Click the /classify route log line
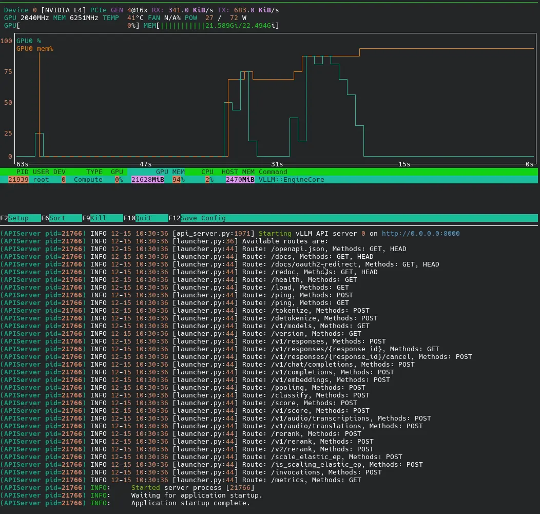This screenshot has height=514, width=540. coord(185,395)
